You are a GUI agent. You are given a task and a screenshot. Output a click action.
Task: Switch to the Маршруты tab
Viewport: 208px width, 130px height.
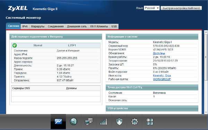(x=38, y=26)
